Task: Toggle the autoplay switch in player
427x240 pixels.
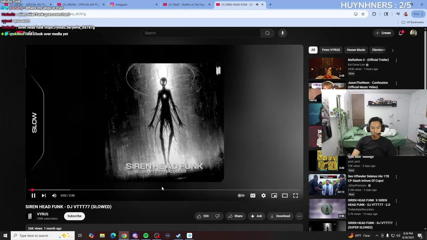Action: [x=241, y=196]
